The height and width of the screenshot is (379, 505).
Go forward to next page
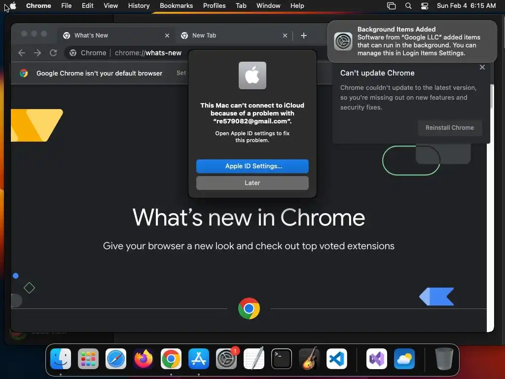(x=37, y=53)
